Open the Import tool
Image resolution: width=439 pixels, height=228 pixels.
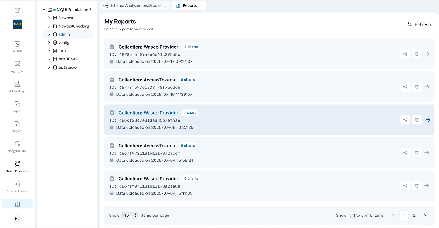pos(17,126)
